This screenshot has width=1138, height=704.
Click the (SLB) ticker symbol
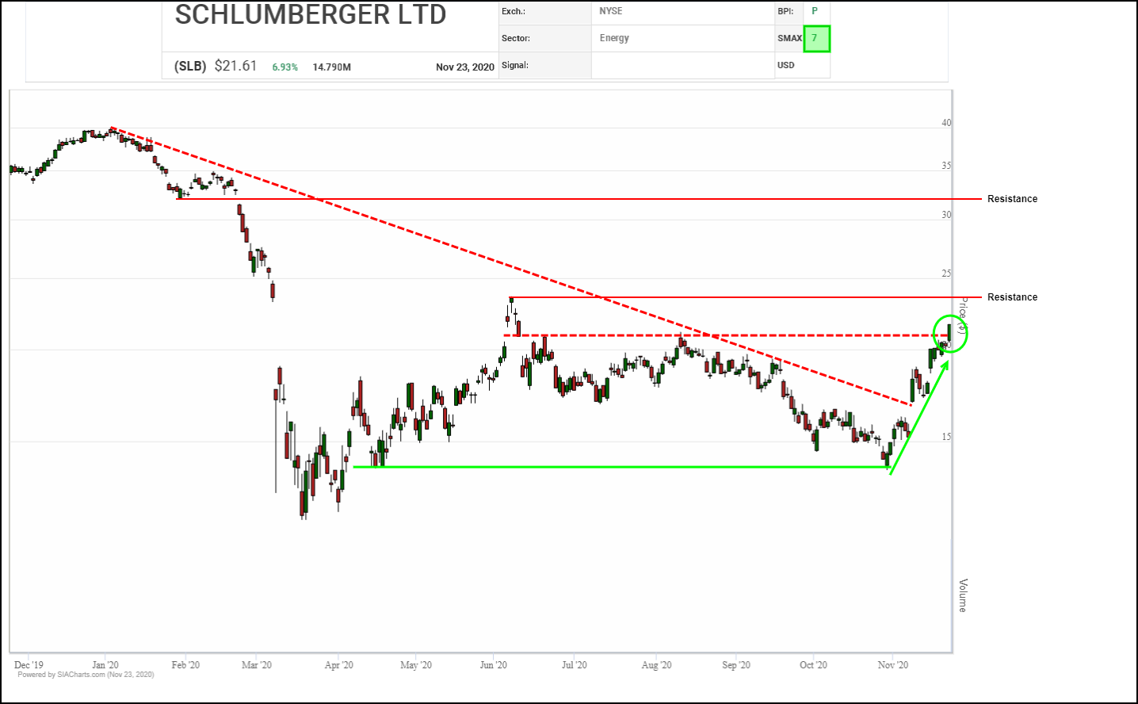(x=190, y=67)
